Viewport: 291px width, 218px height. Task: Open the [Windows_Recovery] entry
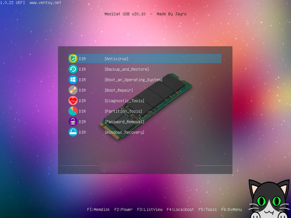(145, 132)
